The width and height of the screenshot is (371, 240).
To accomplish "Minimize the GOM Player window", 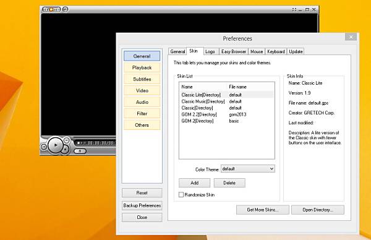I will pyautogui.click(x=301, y=10).
